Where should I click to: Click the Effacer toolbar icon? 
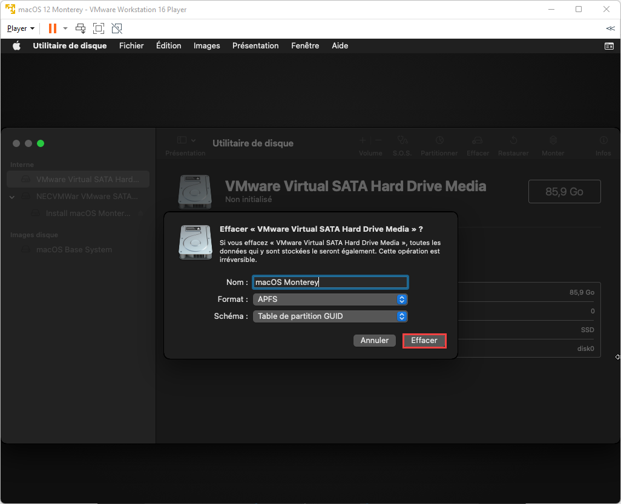[478, 140]
